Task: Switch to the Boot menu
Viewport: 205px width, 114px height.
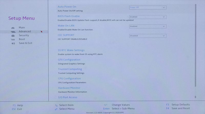Action: point(22,39)
